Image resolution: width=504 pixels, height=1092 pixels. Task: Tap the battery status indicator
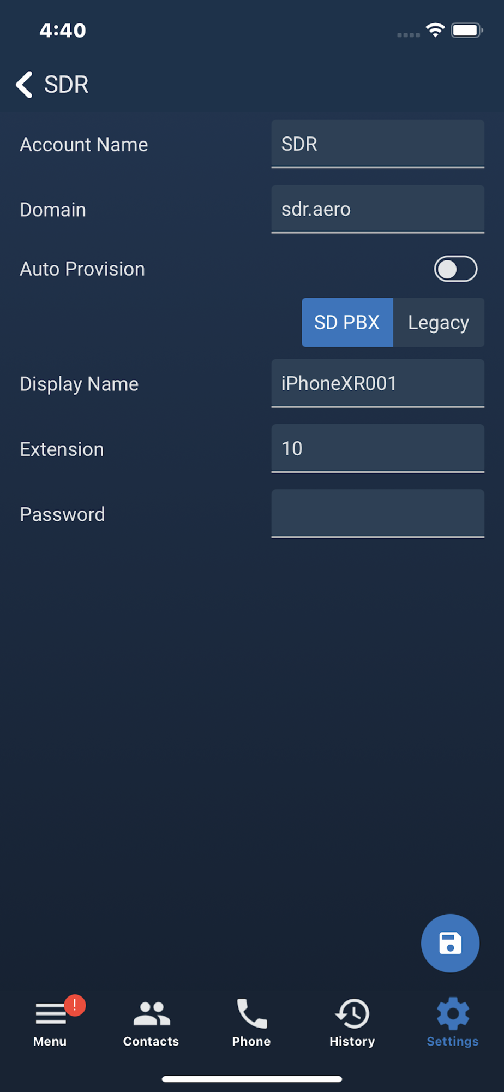click(x=467, y=30)
